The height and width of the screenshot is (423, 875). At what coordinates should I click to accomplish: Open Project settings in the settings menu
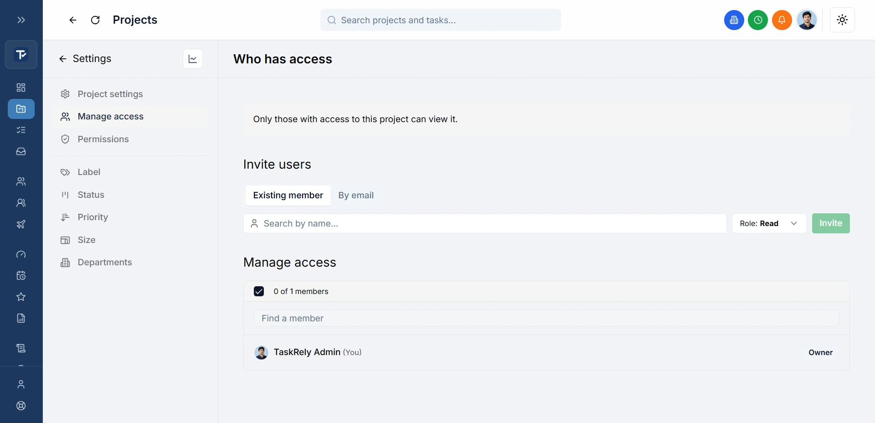click(130, 94)
